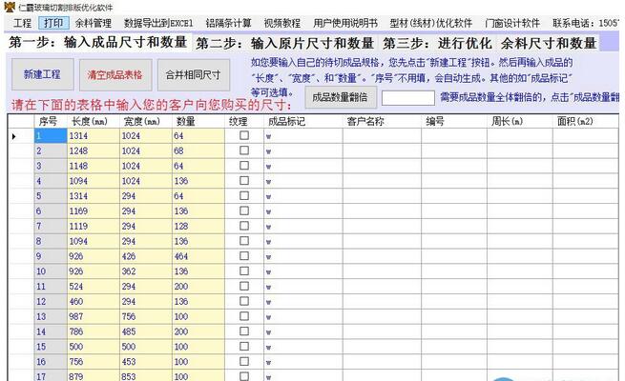Click 客户名称 cell in row 1
Screen dimensions: 625x381
(382, 136)
